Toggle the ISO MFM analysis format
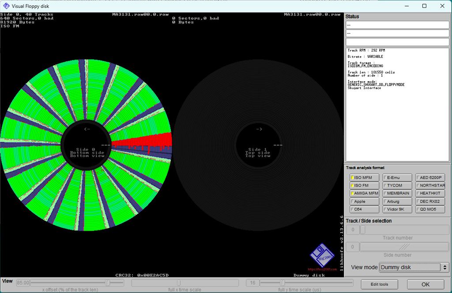Image resolution: width=452 pixels, height=293 pixels. pos(364,177)
